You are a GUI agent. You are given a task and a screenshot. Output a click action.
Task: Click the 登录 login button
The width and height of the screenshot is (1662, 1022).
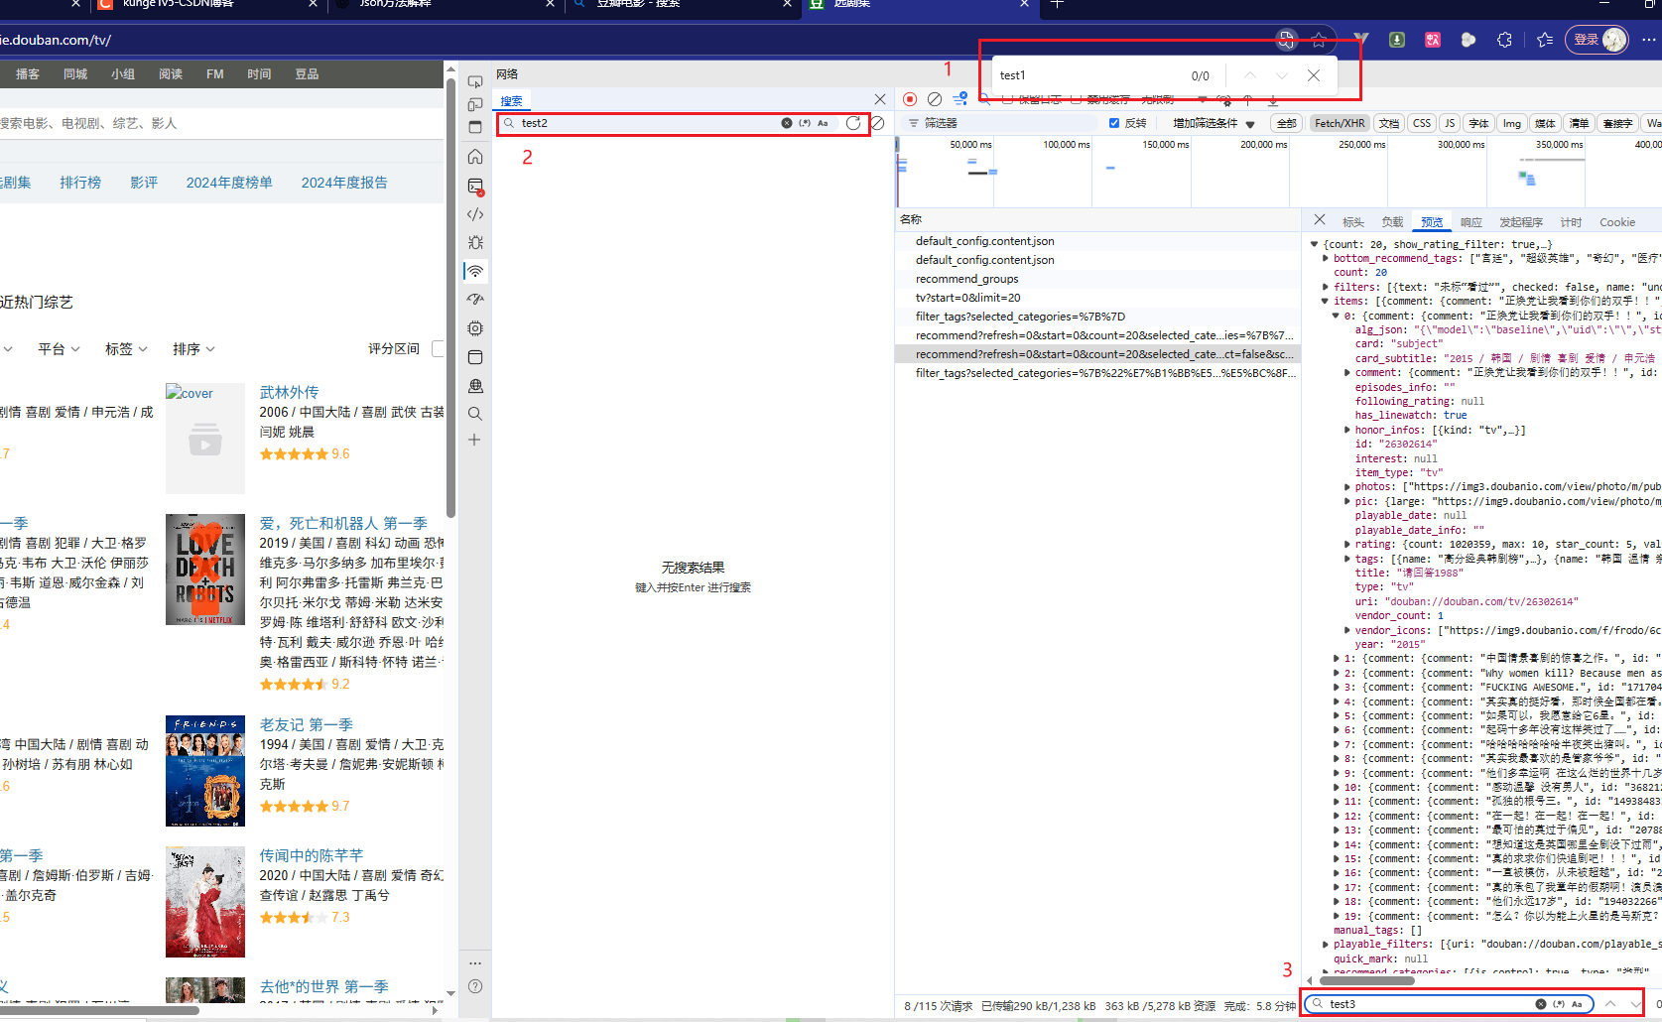pos(1597,40)
